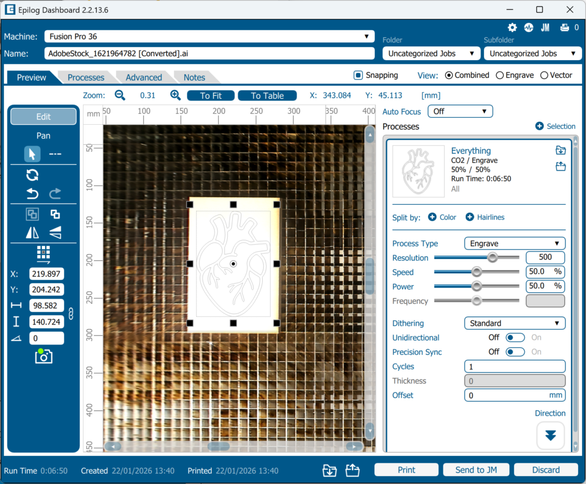Click the Print button
Viewport: 586px width, 484px height.
click(x=406, y=470)
